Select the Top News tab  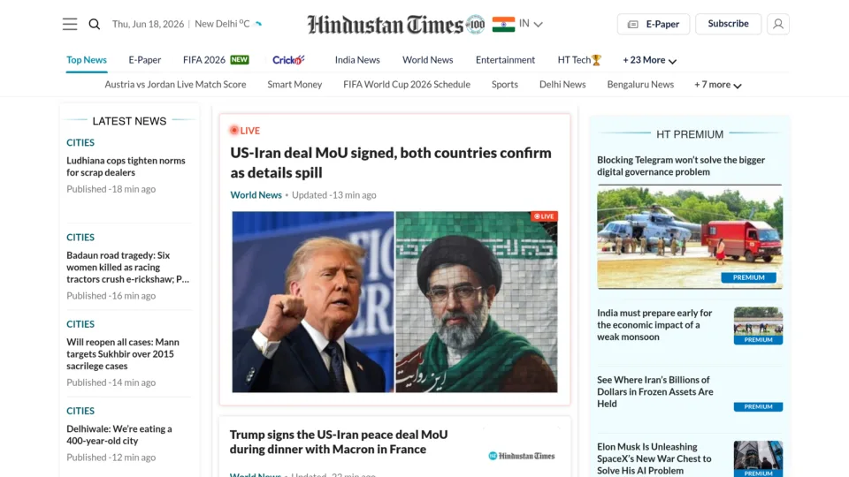(x=87, y=60)
